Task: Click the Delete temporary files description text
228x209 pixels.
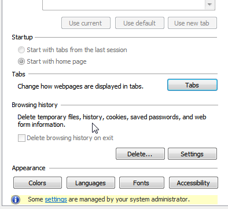Action: coord(112,121)
